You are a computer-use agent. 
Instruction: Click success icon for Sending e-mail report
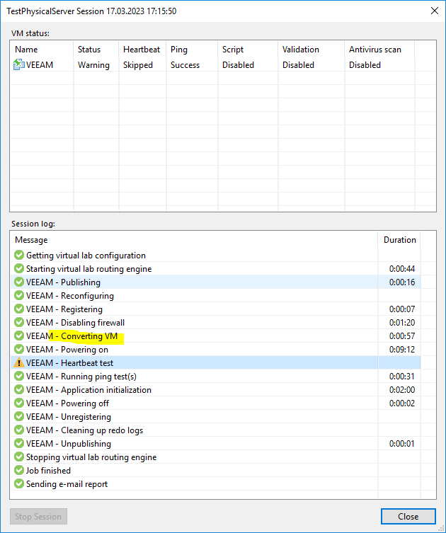tap(19, 483)
